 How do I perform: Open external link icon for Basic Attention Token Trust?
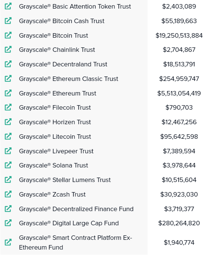pyautogui.click(x=8, y=6)
